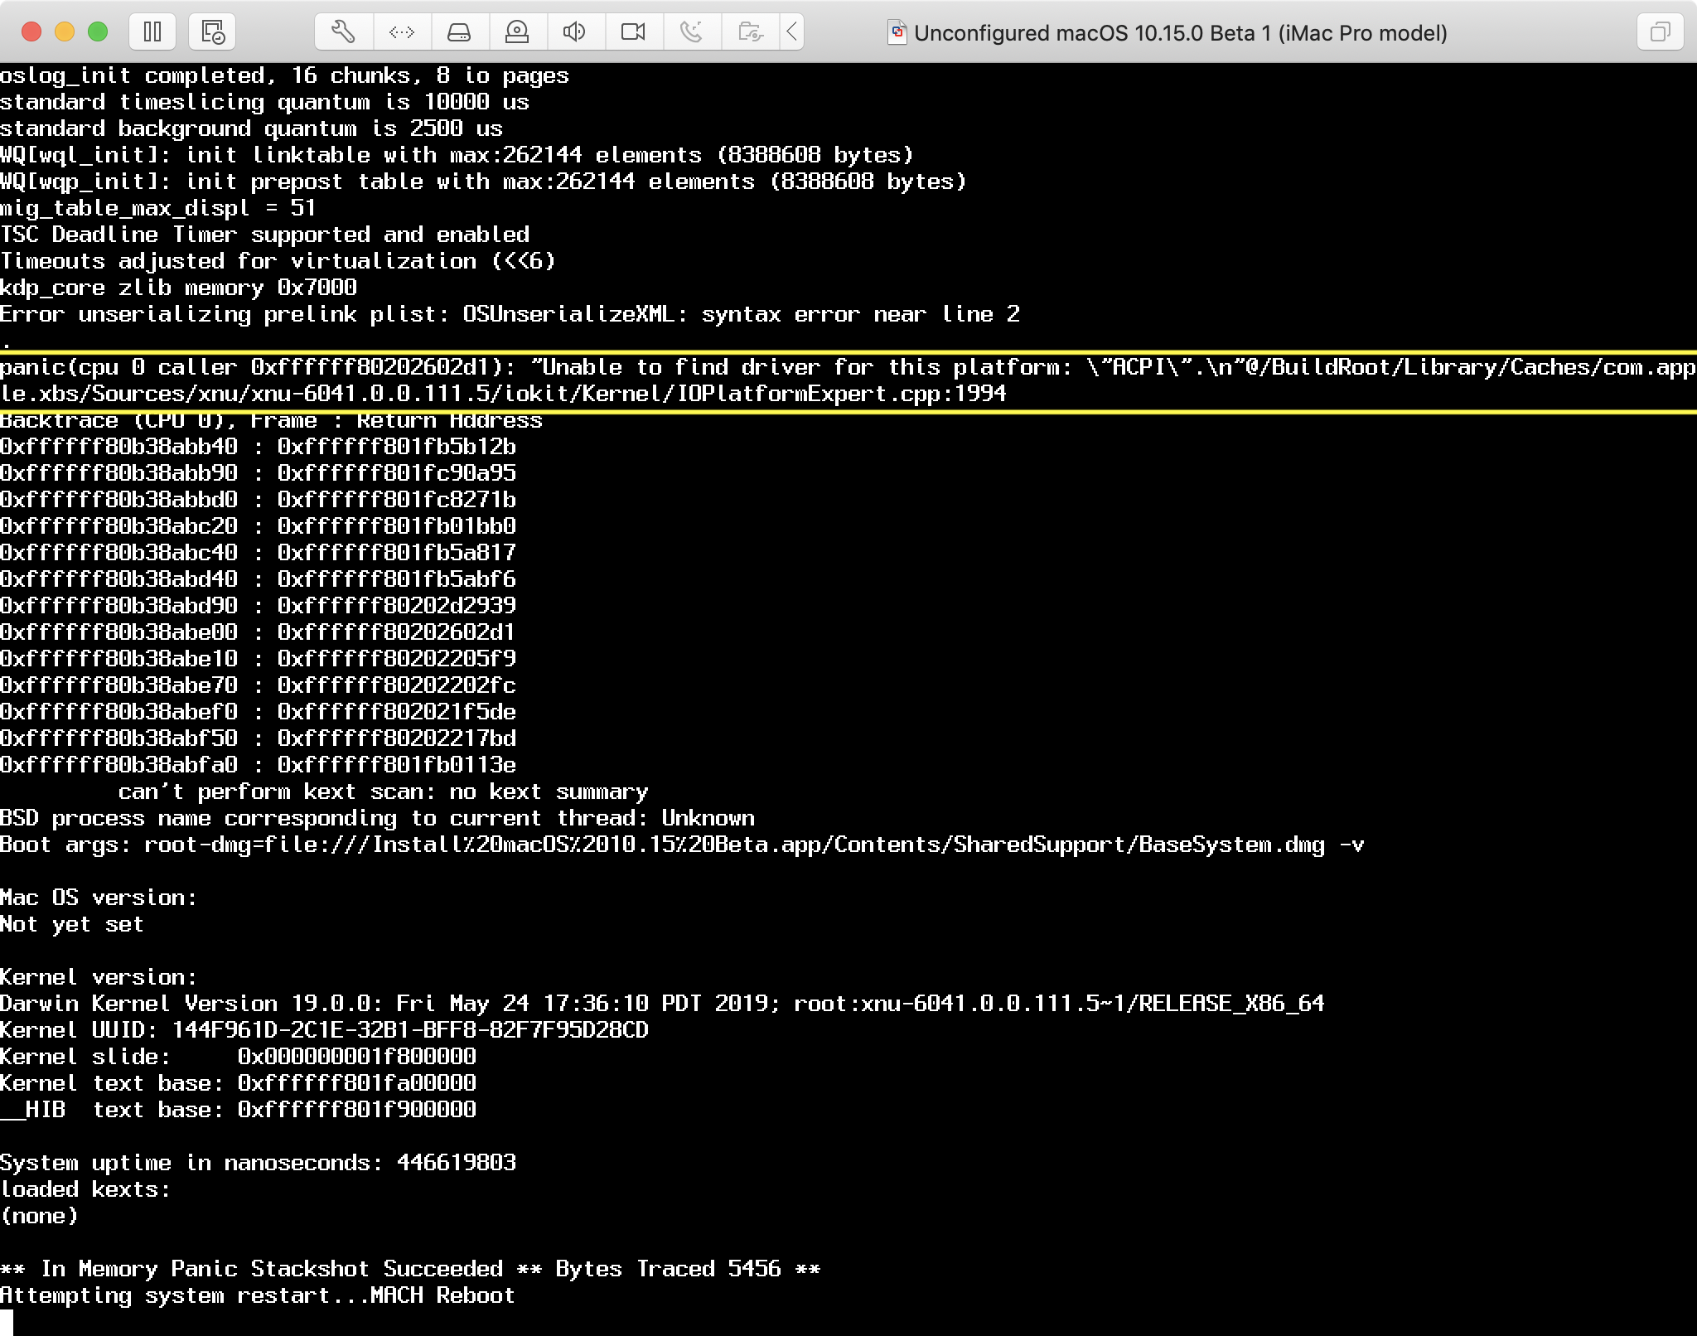1697x1336 pixels.
Task: Click 'Timeouts adjusted for virtualization' line
Action: click(x=278, y=261)
